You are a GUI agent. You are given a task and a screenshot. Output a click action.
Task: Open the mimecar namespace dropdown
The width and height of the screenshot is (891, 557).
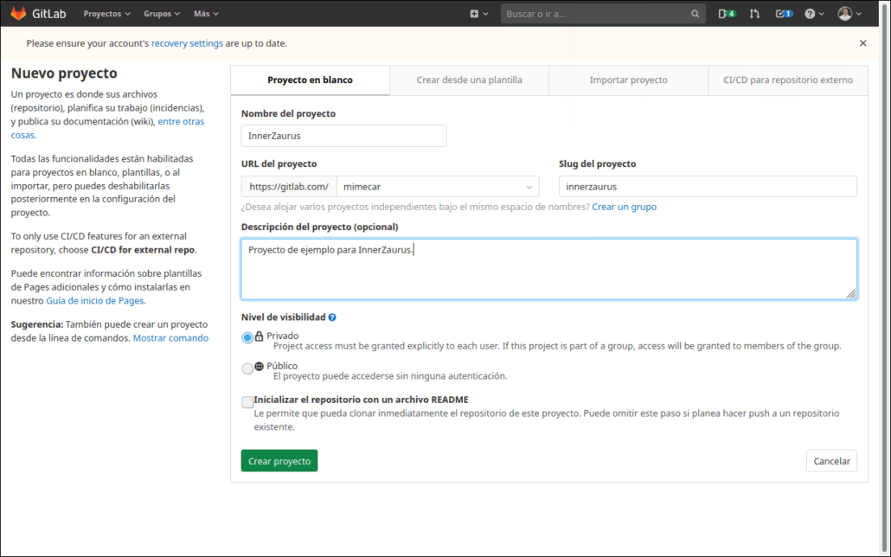(x=438, y=187)
